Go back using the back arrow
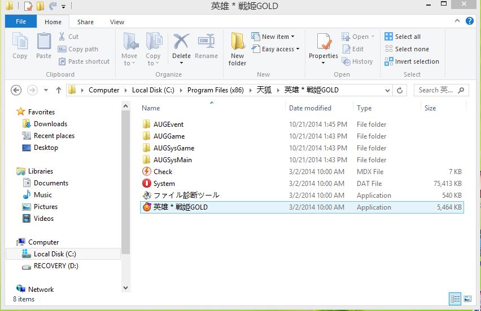The width and height of the screenshot is (481, 311). click(x=16, y=90)
